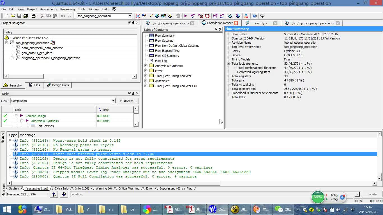The width and height of the screenshot is (383, 215).
Task: Open the top_pingpang_operation project dropdown
Action: 130,16
